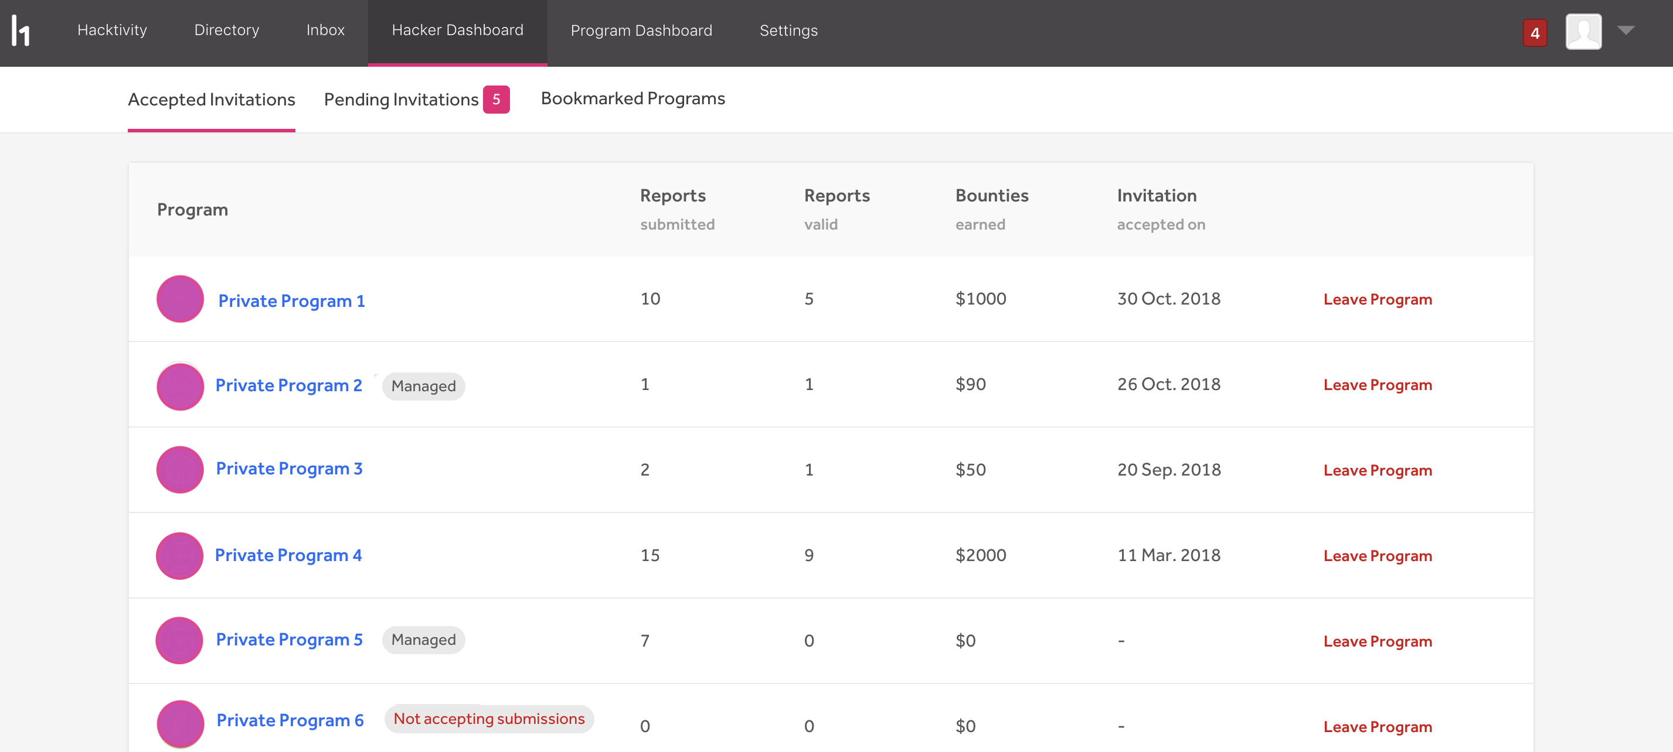This screenshot has height=752, width=1673.
Task: Click Managed badge next to Private Program 2
Action: click(x=423, y=386)
